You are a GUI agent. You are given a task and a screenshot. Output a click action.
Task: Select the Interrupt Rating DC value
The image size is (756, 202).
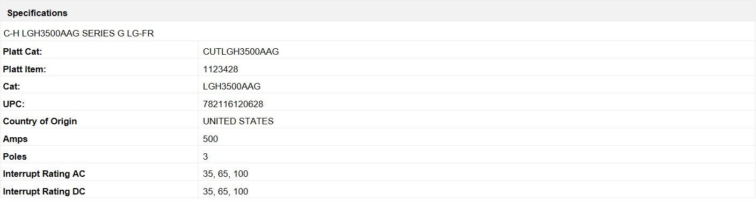tap(226, 191)
